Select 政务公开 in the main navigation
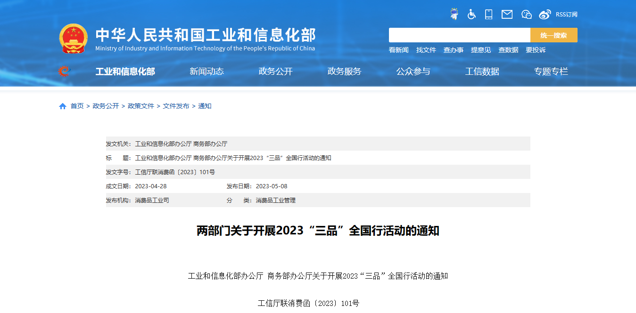The width and height of the screenshot is (636, 313). 275,72
